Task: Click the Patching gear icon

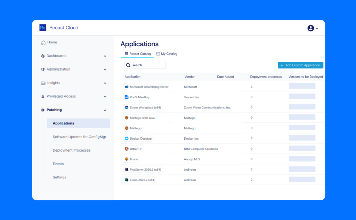Action: tap(43, 110)
